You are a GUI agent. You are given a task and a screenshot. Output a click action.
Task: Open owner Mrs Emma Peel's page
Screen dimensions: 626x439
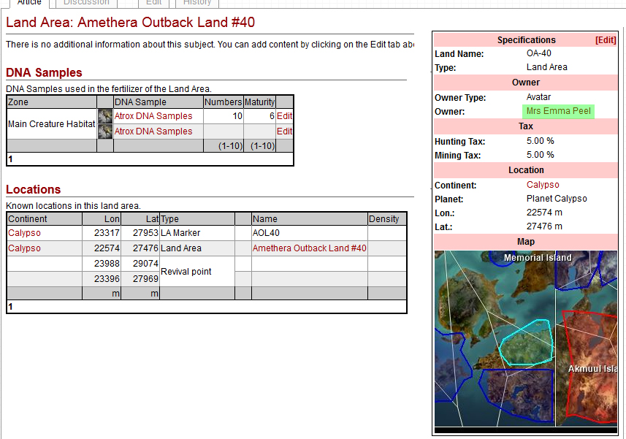[558, 111]
